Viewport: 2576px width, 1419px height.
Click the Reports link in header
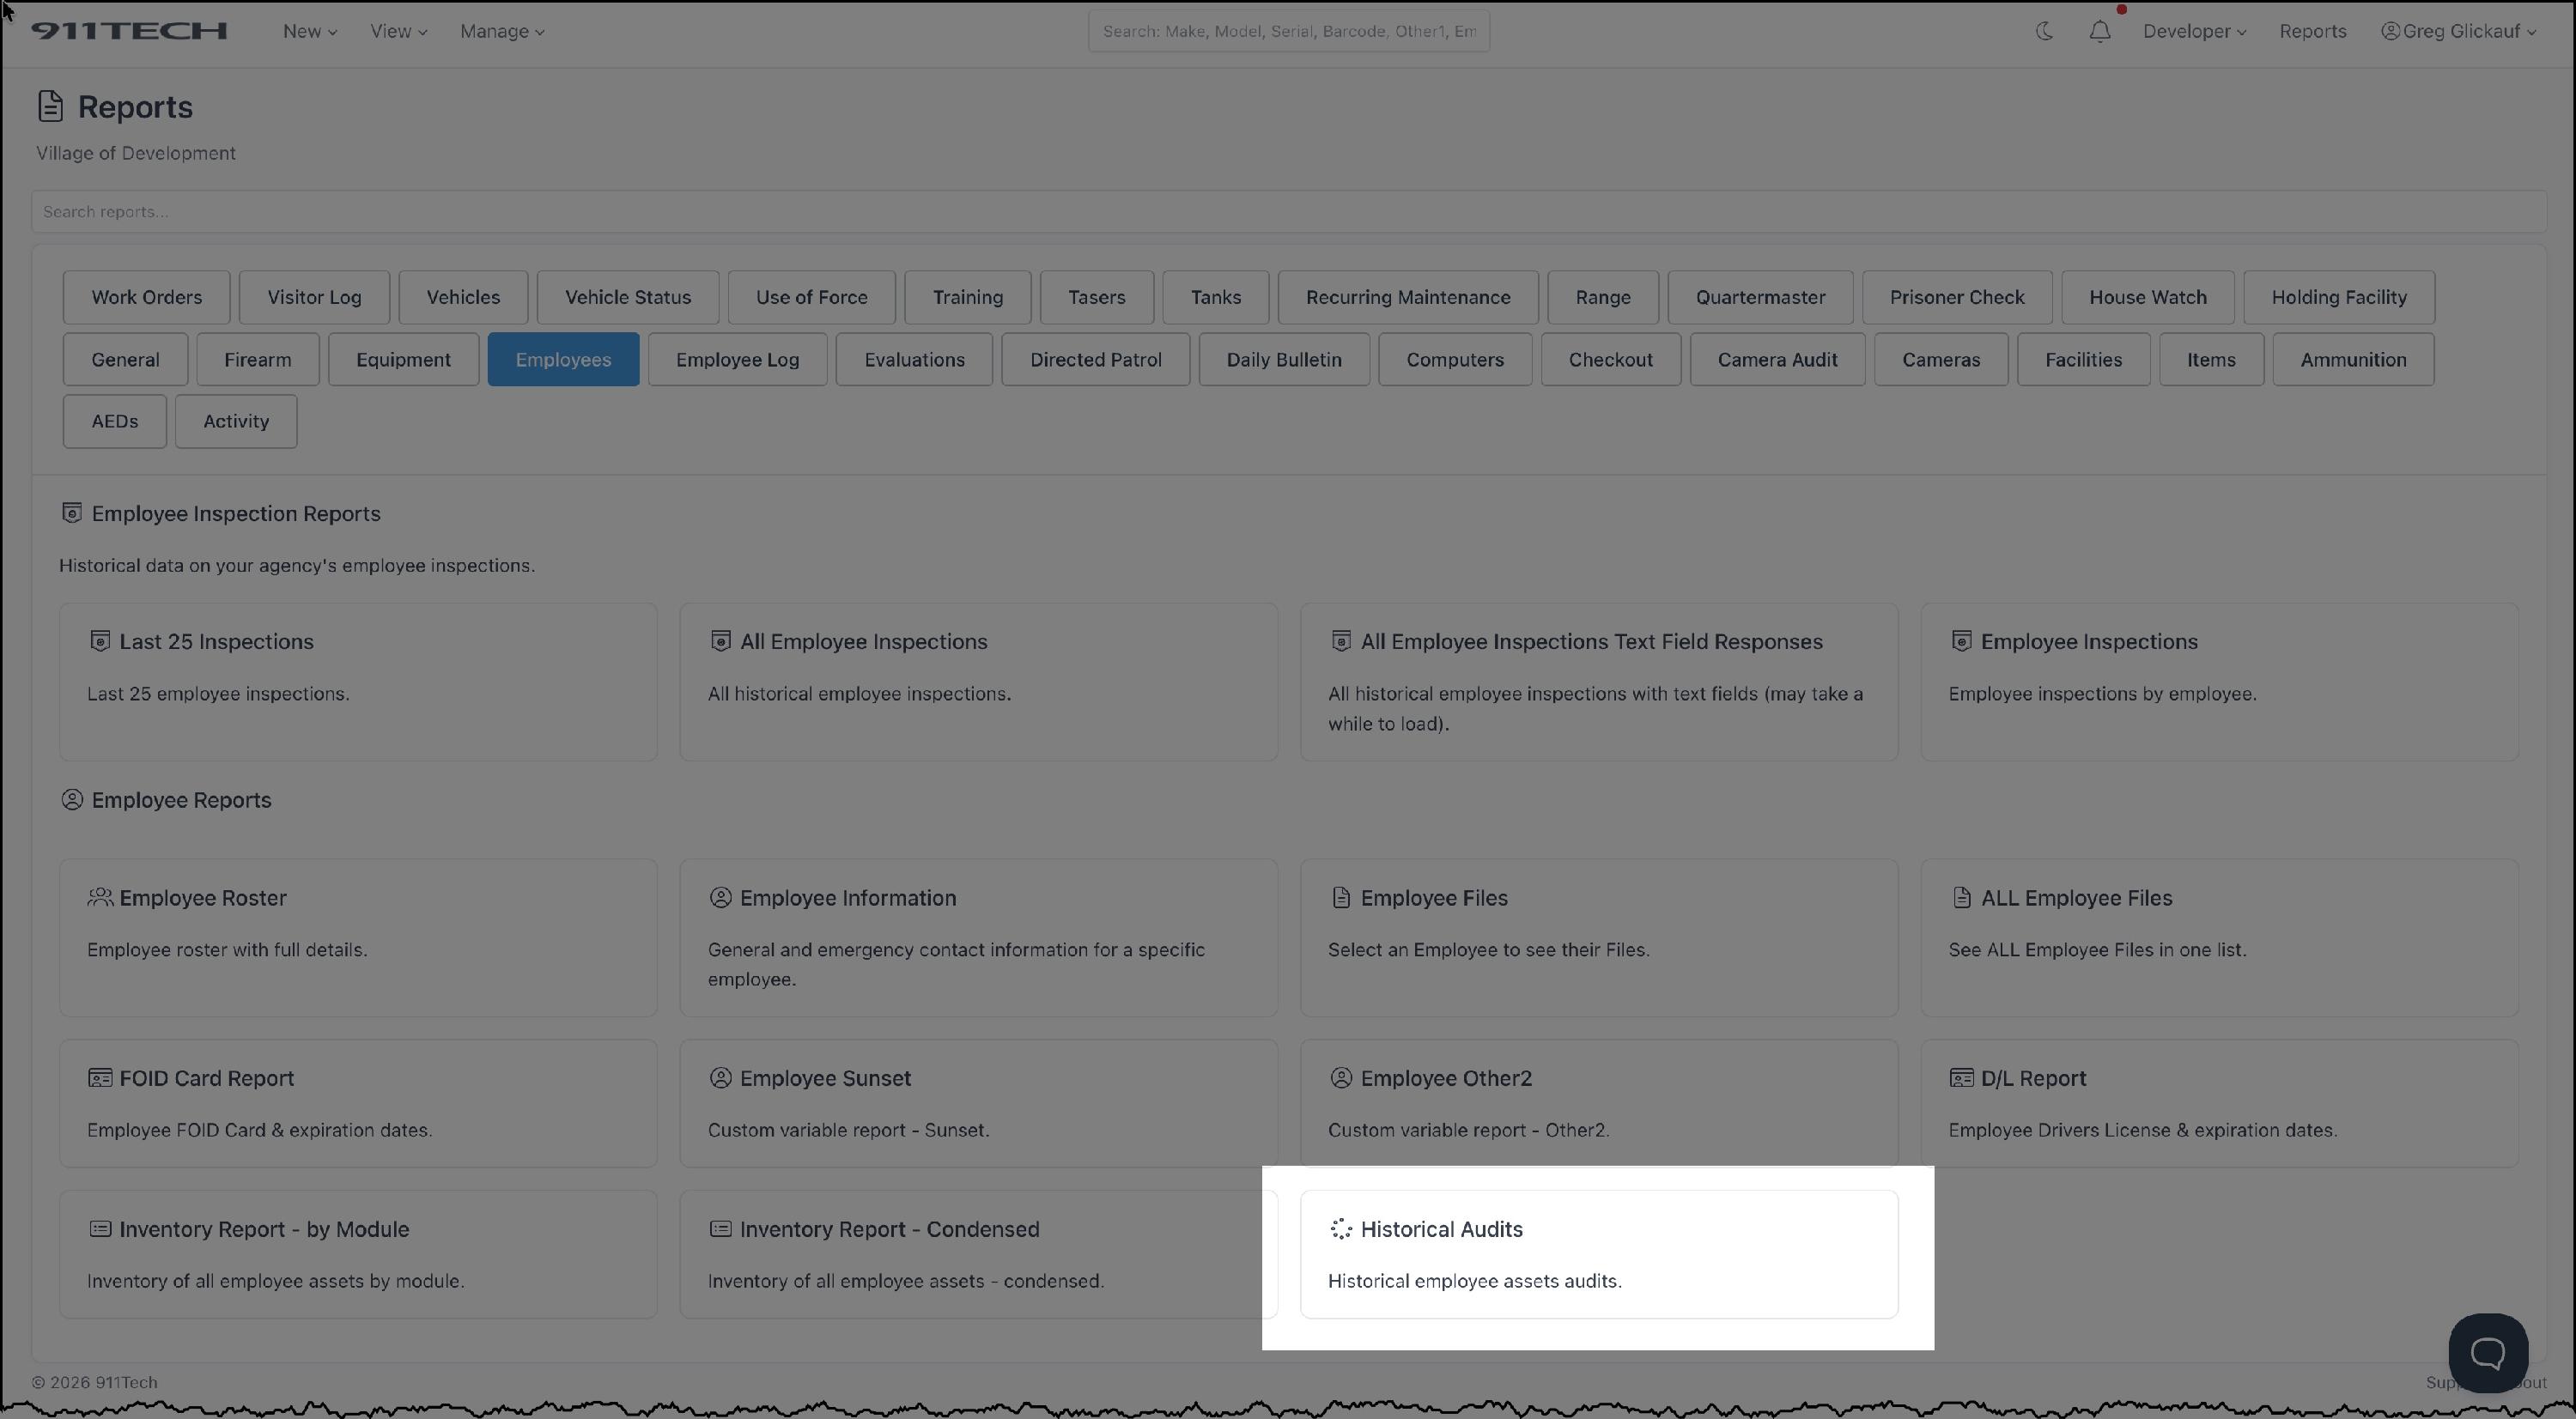pyautogui.click(x=2312, y=31)
